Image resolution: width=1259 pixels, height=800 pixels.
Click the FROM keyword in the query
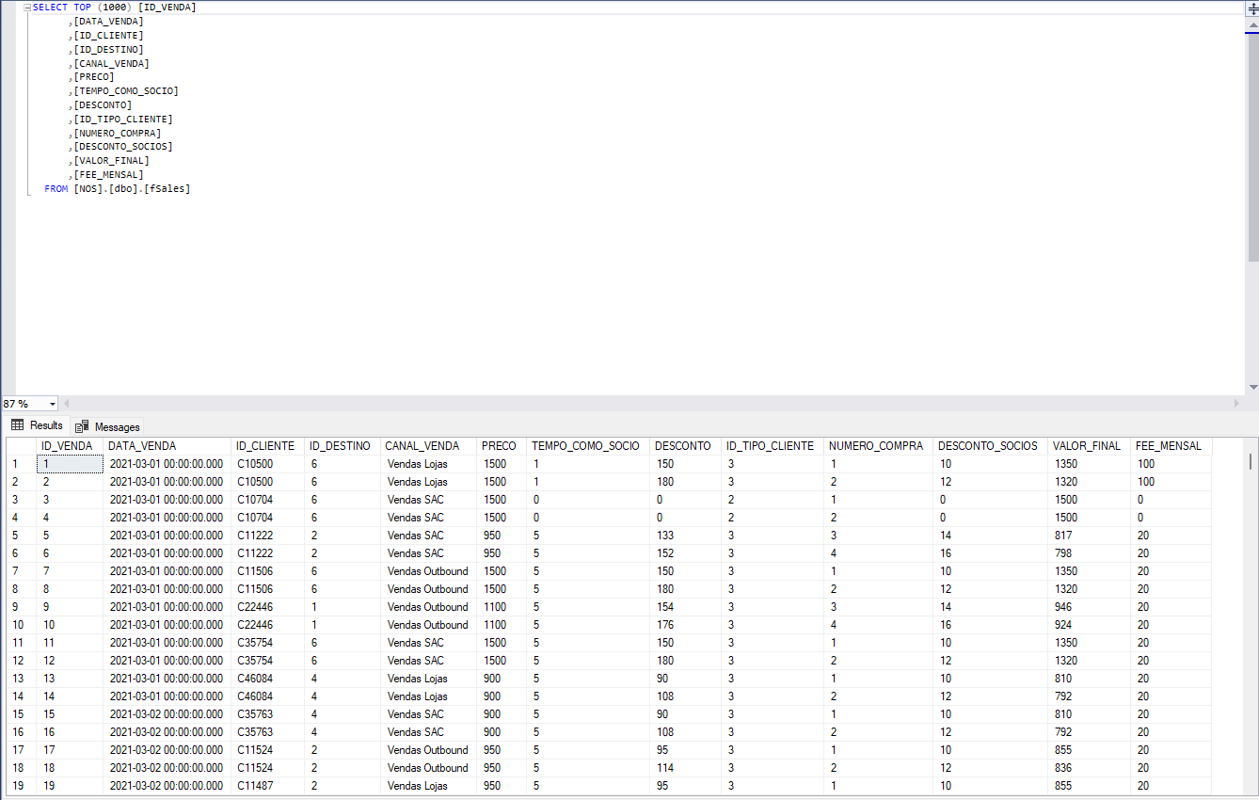coord(56,188)
